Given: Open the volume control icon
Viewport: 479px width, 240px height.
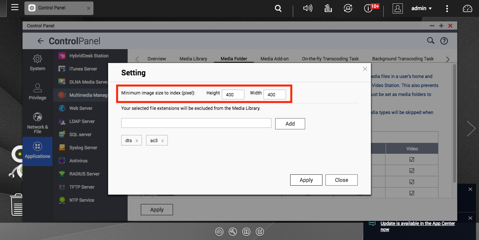Looking at the screenshot, I should point(307,8).
